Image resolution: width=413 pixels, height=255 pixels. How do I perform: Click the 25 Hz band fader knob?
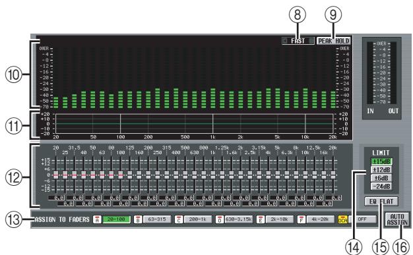pyautogui.click(x=65, y=175)
